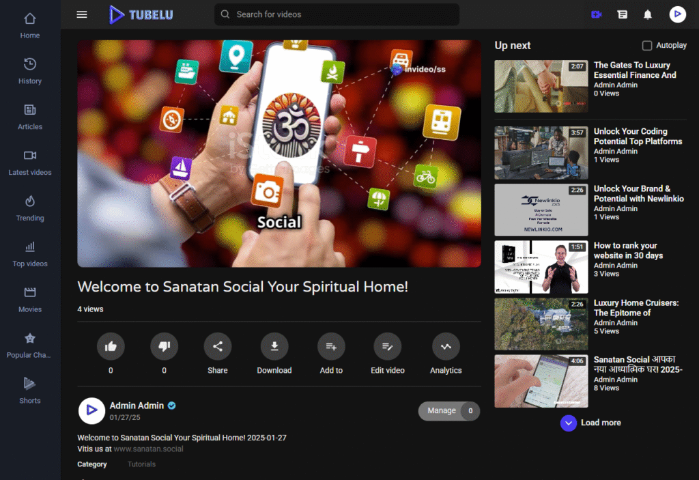Click title How to rank your website in 30 days
Screen dimensions: 699x480
628,251
